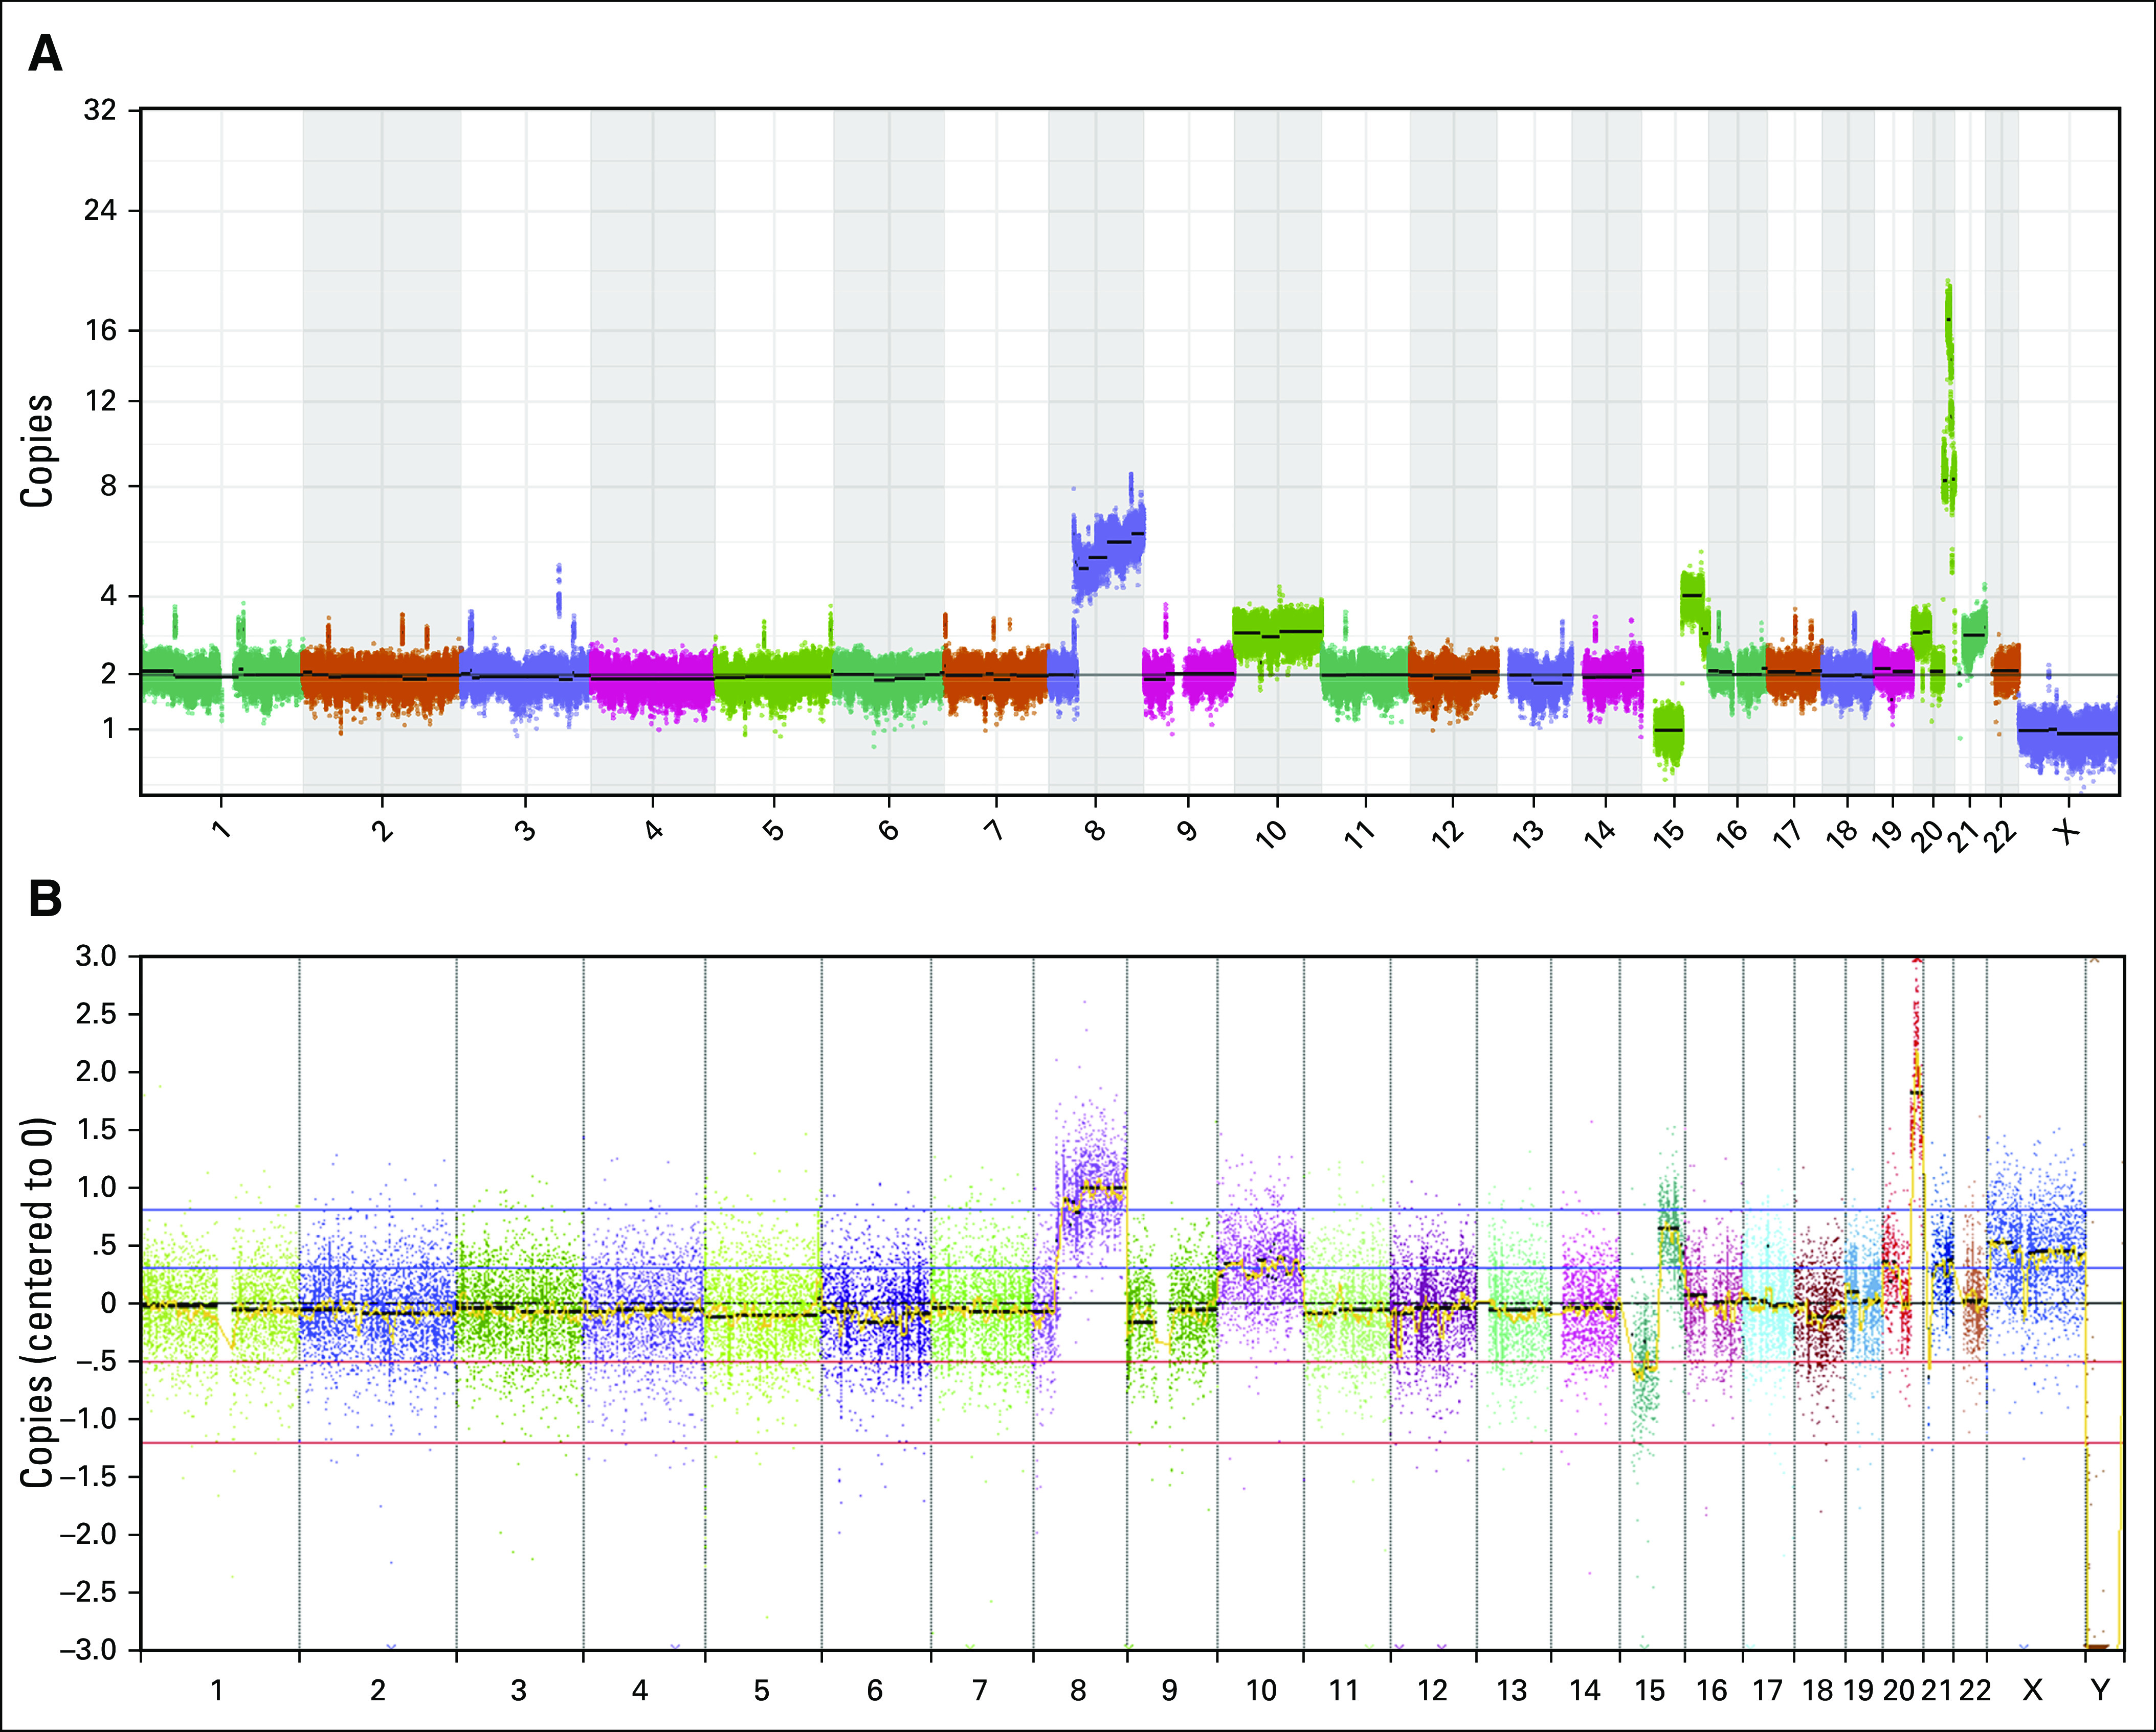Screen dimensions: 2156x1732
Task: Click the panel letter B
Action: 45,899
